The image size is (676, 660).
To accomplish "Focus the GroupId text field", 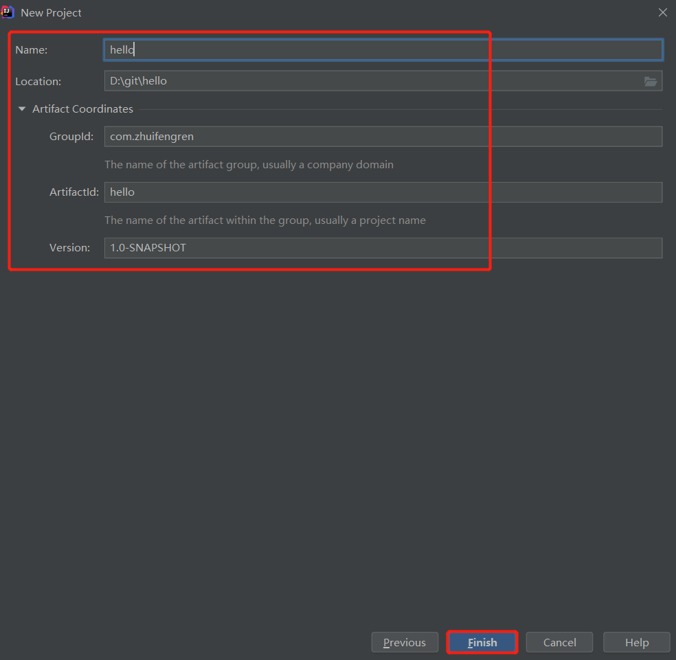I will pos(383,136).
